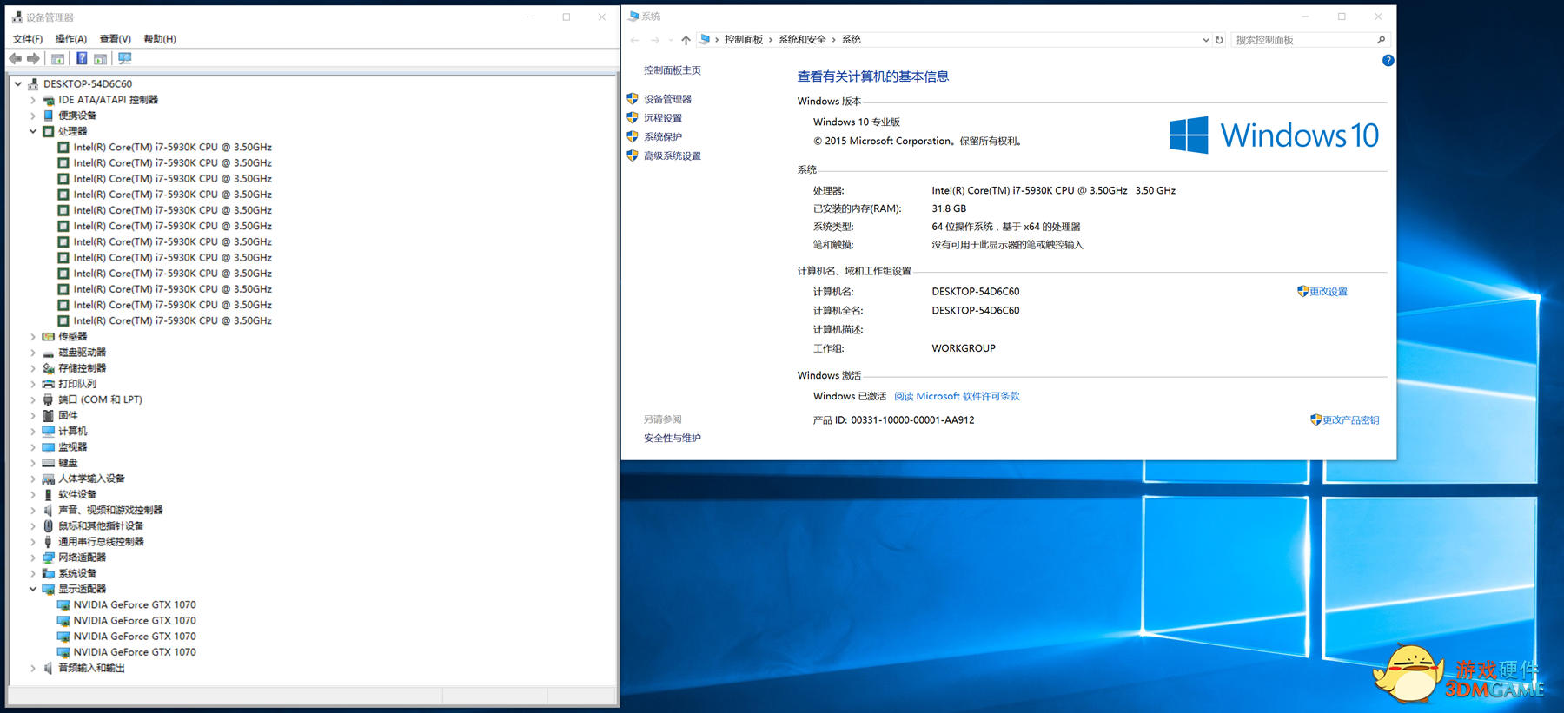The width and height of the screenshot is (1564, 713).
Task: Click the 声音、视频和游戏控制器 speaker icon
Action: click(x=49, y=511)
